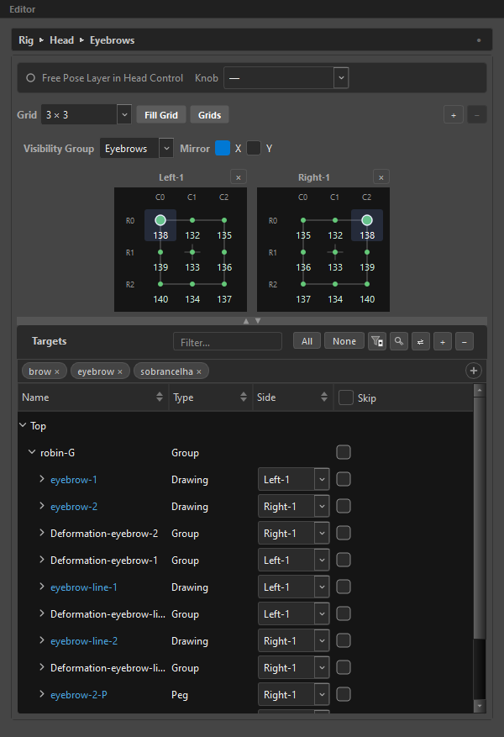Toggle Skip for eyebrow-line-1 row
Screen dimensions: 504x737
344,587
